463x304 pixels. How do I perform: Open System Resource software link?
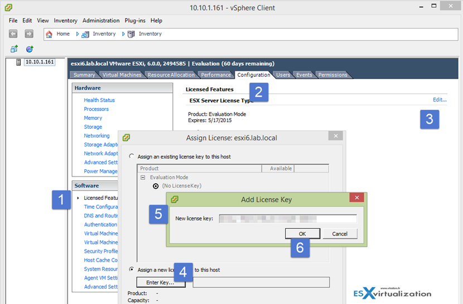tap(101, 269)
